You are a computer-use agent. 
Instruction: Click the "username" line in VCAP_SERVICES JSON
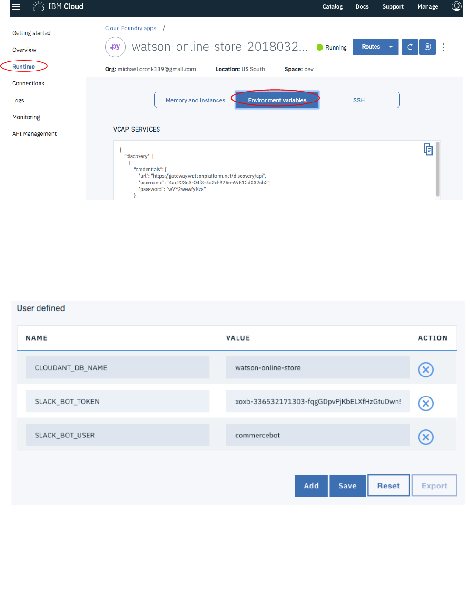point(205,183)
